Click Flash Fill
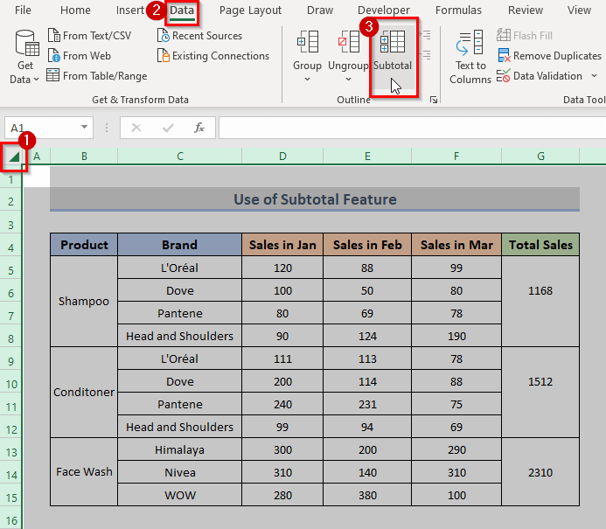 point(525,36)
